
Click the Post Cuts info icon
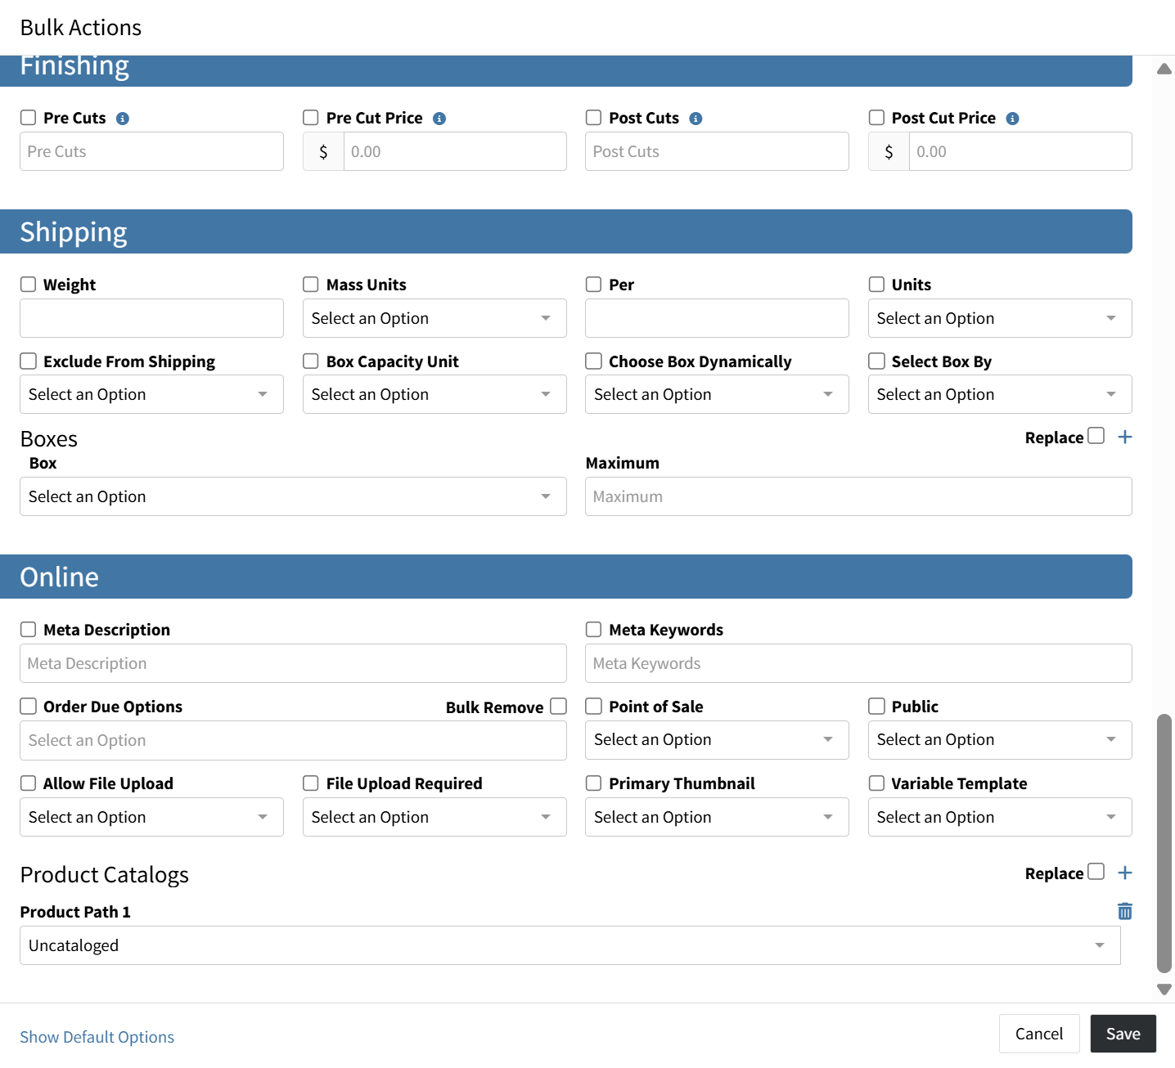coord(696,119)
